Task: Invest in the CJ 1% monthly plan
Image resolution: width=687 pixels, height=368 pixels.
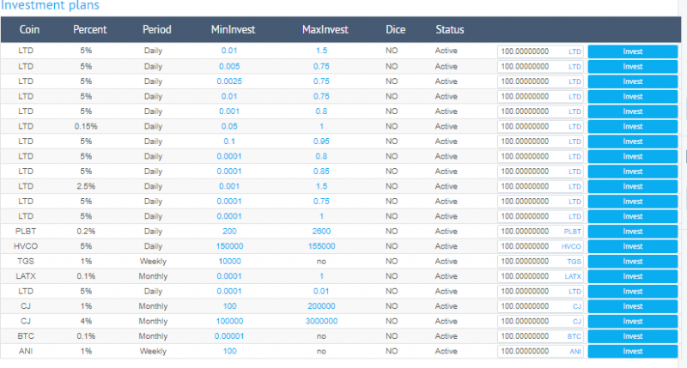Action: coord(633,306)
